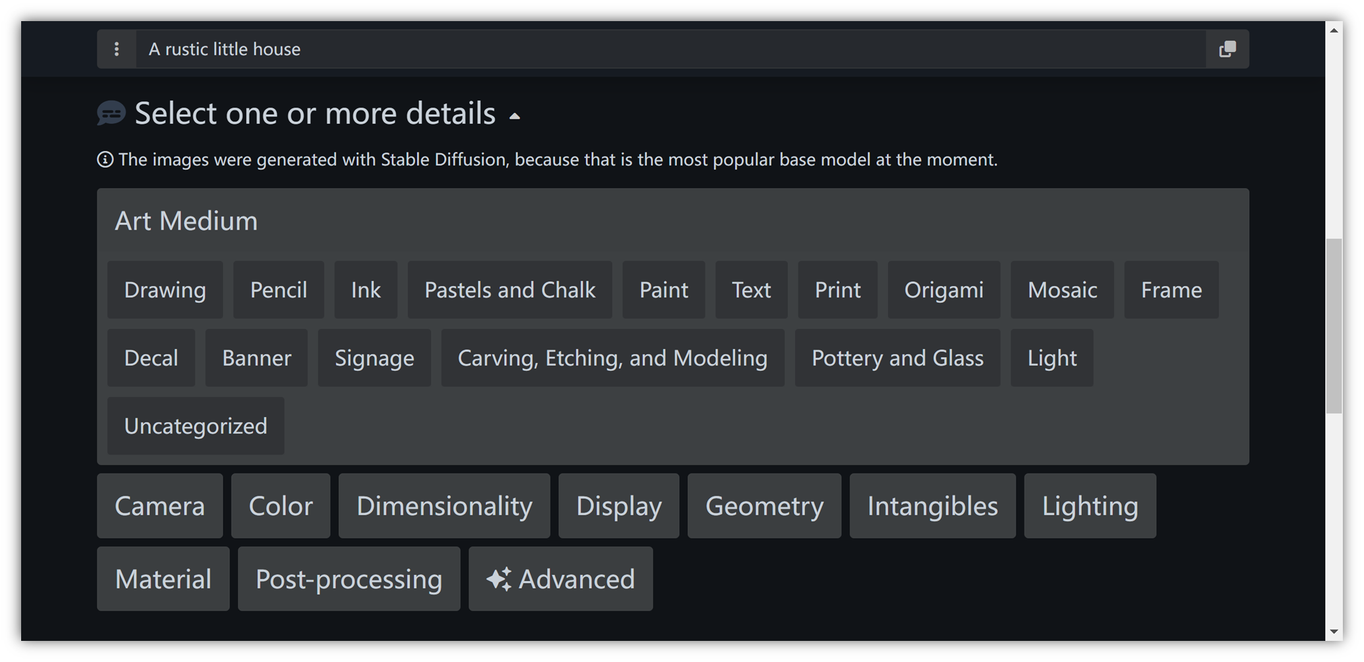Choose Pastels and Chalk medium
Image resolution: width=1364 pixels, height=662 pixels.
pos(510,290)
